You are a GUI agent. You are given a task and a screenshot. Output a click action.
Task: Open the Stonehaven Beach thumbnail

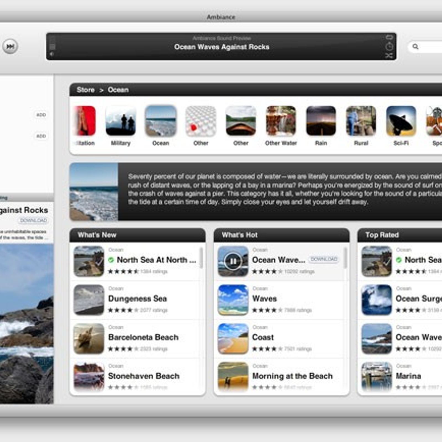(89, 376)
